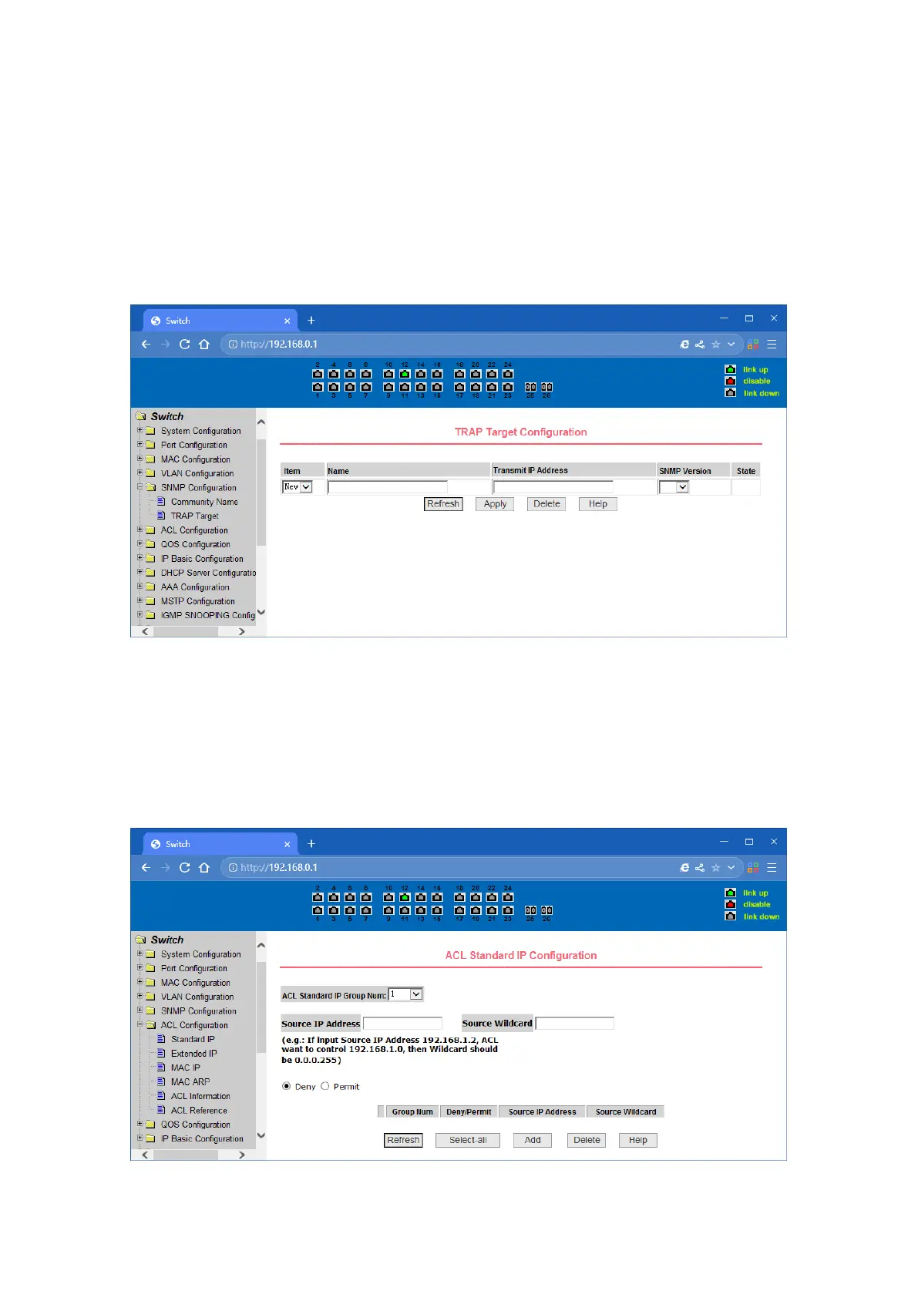Click the back arrow in the lower ACL browser
Viewport: 918px width, 1298px height.
[146, 868]
